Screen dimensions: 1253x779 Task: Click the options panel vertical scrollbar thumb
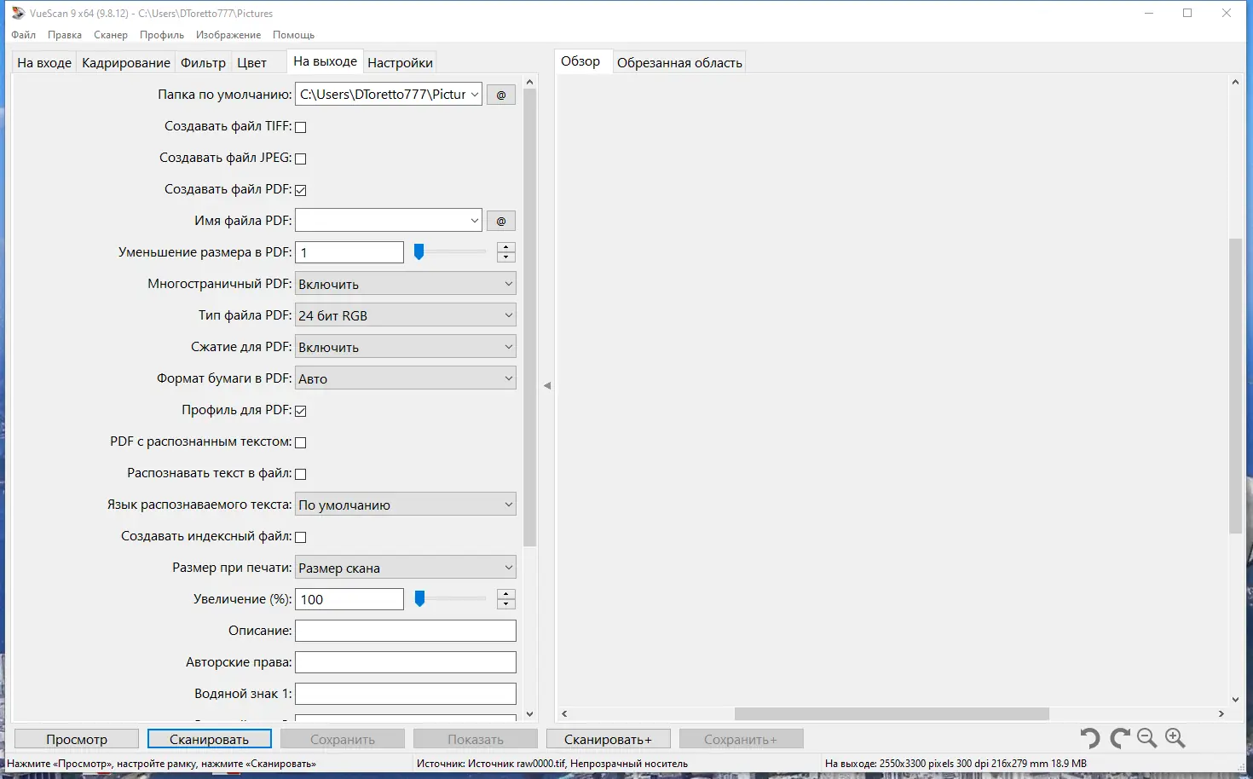point(529,317)
